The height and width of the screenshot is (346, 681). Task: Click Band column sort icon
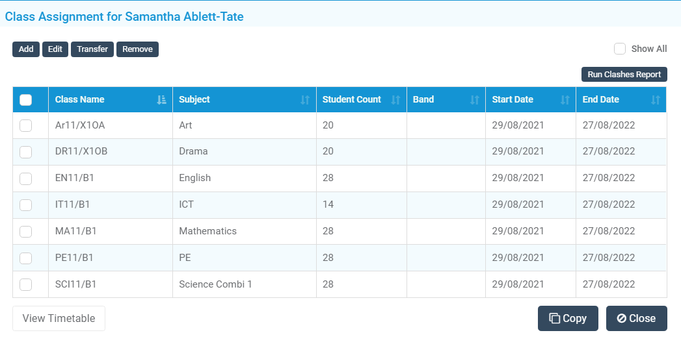[x=475, y=100]
